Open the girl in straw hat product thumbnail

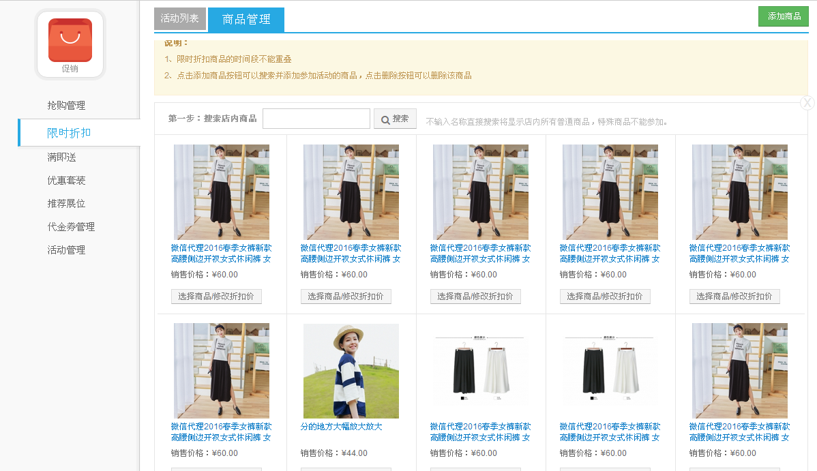351,371
